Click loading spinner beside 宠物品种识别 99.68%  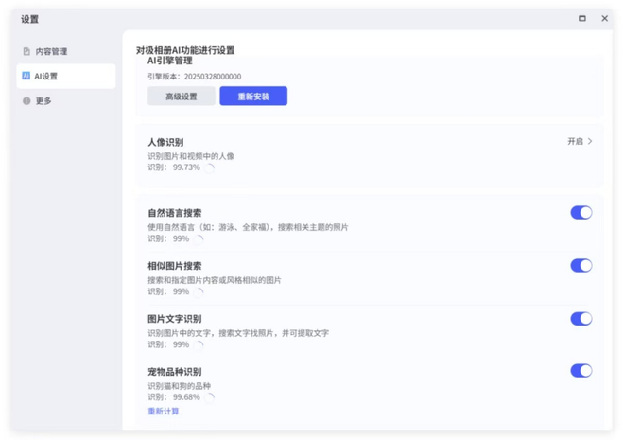(209, 397)
